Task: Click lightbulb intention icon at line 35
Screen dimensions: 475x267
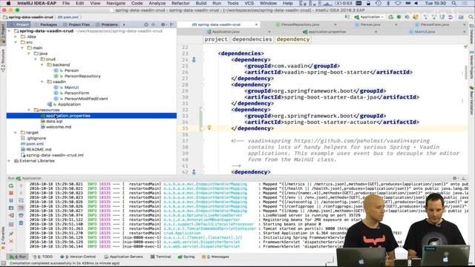Action: click(209, 128)
